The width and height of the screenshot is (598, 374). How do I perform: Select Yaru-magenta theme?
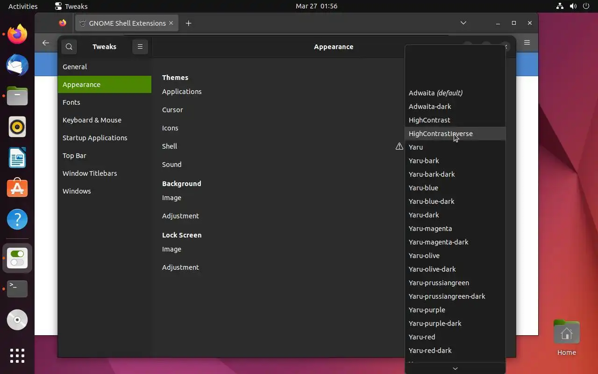click(455, 229)
